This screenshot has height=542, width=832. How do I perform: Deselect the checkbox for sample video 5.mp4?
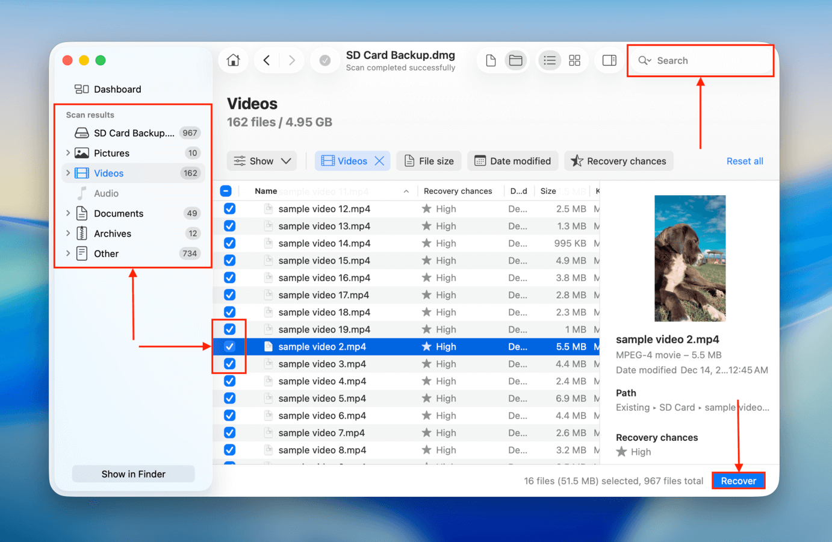pos(229,398)
